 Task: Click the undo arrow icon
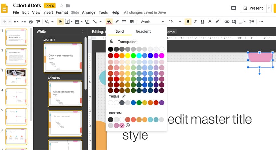[16, 22]
